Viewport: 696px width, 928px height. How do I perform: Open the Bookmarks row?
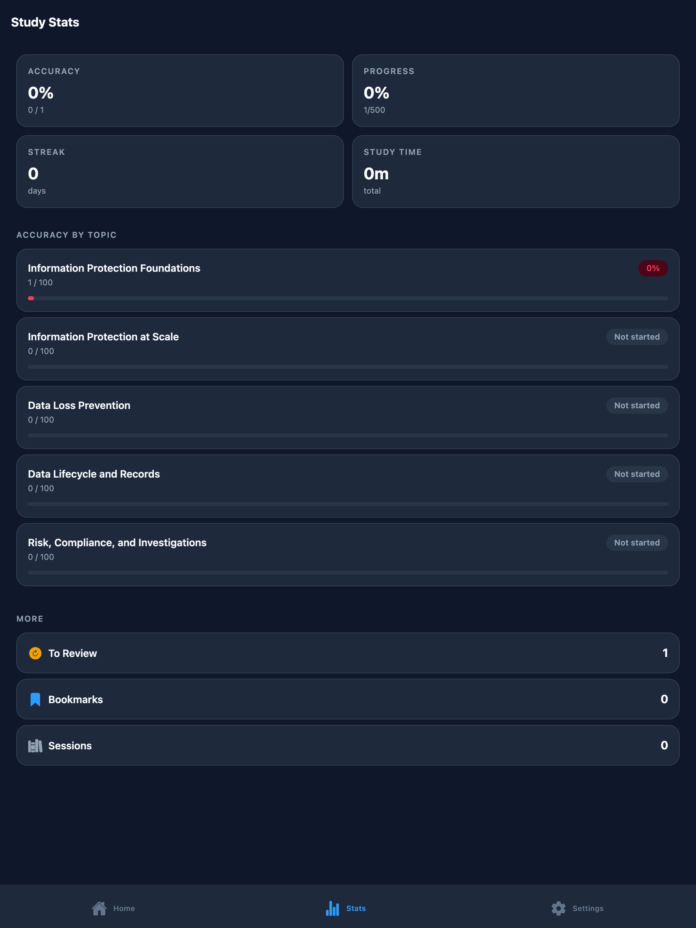tap(348, 699)
